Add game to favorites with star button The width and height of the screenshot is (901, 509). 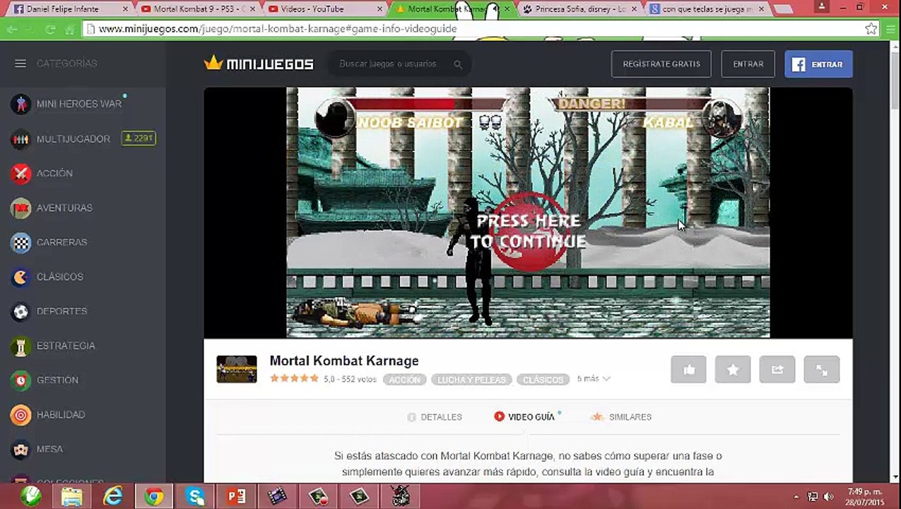733,369
